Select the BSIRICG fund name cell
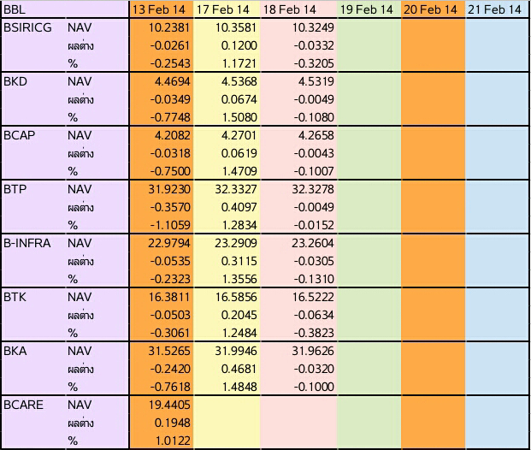This screenshot has height=450, width=531. (x=34, y=27)
